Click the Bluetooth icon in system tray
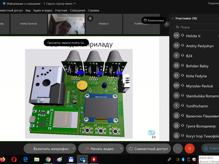Viewport: 219px width, 164px height. tap(183, 159)
